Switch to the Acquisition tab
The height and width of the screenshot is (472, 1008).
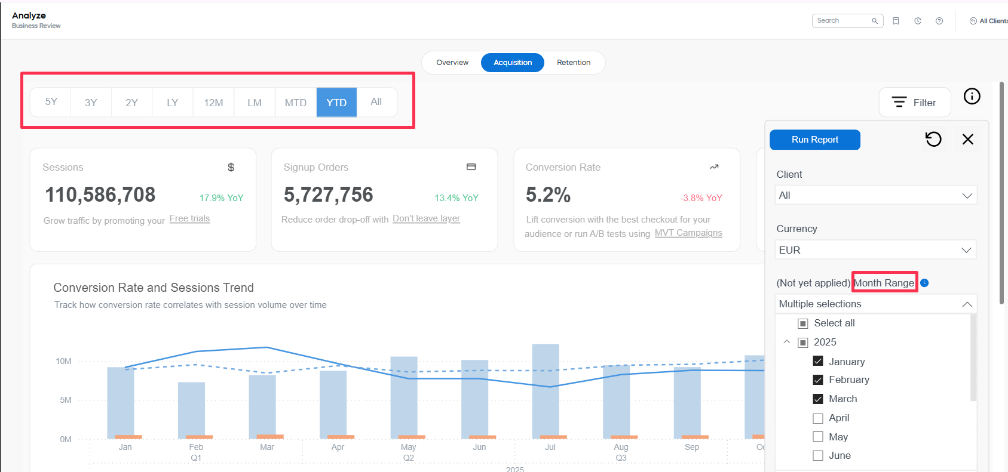[x=513, y=63]
